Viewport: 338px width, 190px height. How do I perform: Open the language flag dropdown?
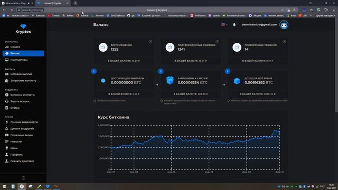[224, 25]
